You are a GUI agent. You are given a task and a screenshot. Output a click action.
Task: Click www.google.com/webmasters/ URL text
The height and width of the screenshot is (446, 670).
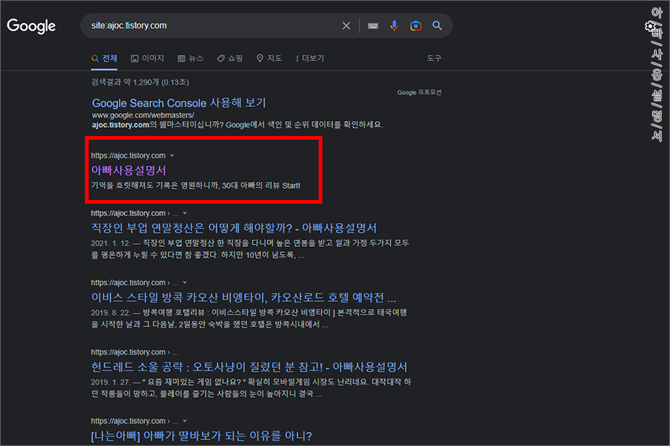click(x=143, y=115)
